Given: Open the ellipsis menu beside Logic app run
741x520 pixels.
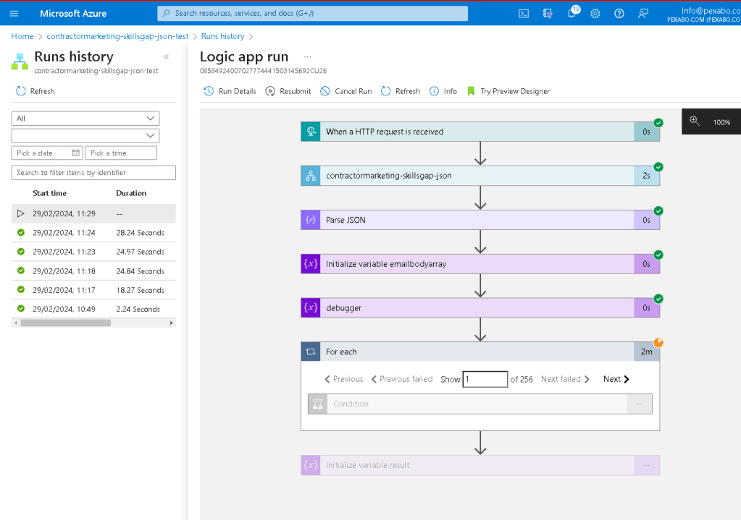Looking at the screenshot, I should [x=308, y=56].
